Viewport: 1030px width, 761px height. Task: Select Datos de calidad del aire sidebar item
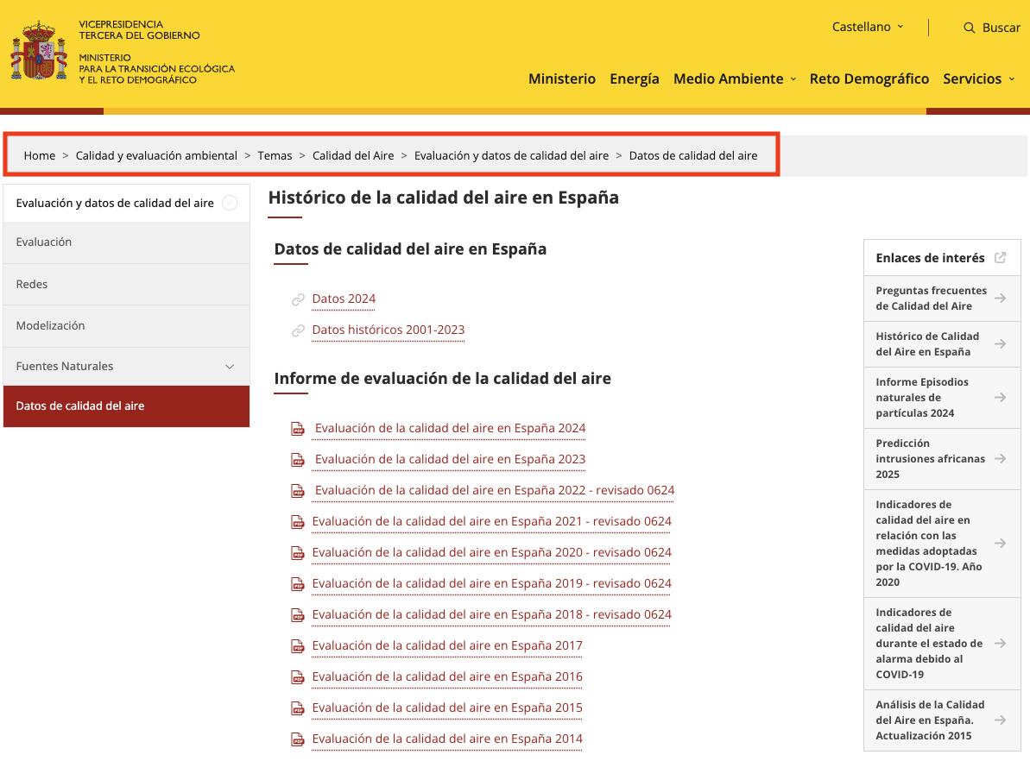pos(126,406)
